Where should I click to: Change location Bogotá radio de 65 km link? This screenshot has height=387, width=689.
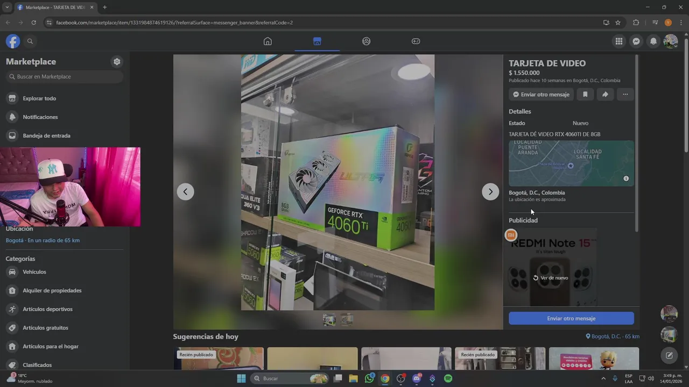pyautogui.click(x=43, y=240)
